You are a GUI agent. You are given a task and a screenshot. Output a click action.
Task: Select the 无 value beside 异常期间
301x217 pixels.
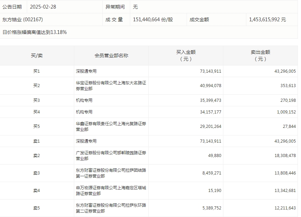(x=135, y=7)
